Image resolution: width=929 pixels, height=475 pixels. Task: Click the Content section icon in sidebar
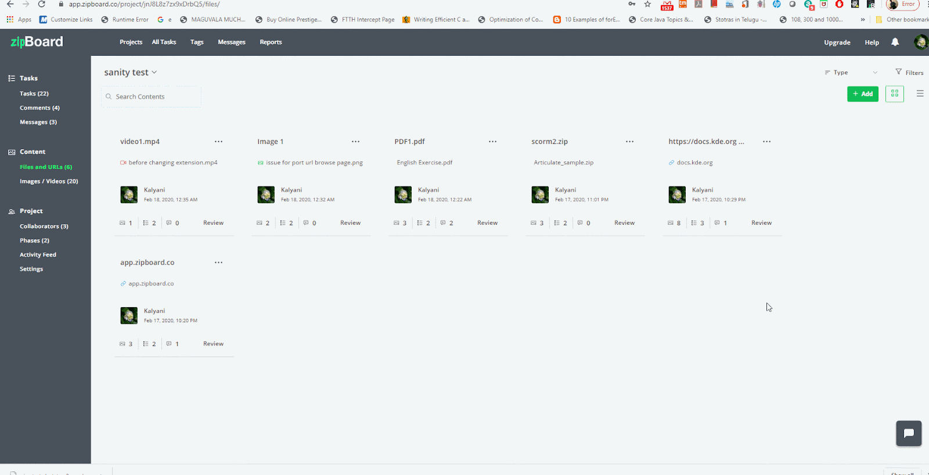[x=12, y=152]
